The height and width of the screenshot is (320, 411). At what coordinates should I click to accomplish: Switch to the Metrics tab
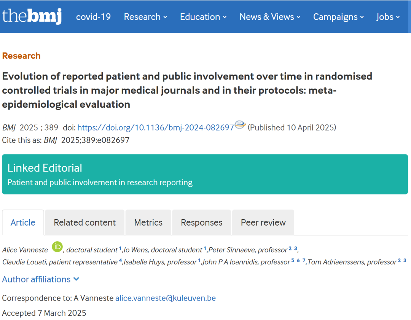tap(148, 222)
